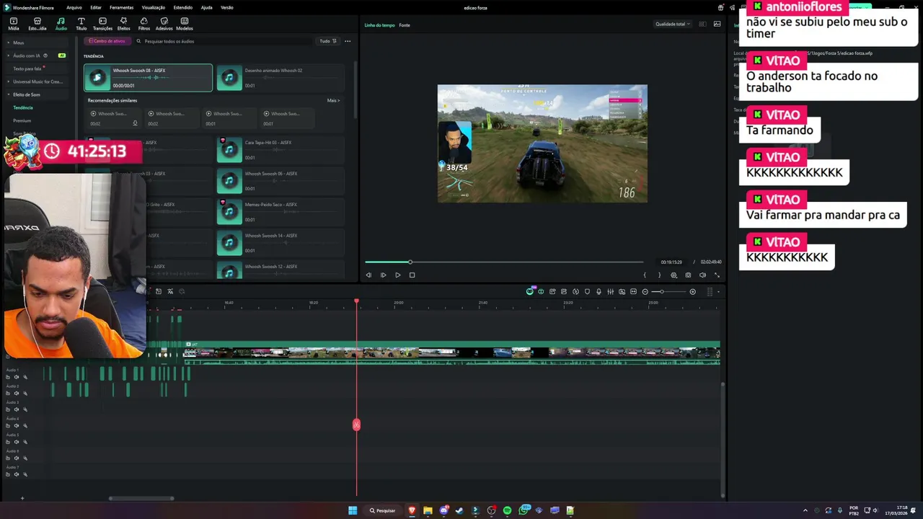The image size is (923, 519).
Task: Stop the preview playback
Action: coord(412,275)
